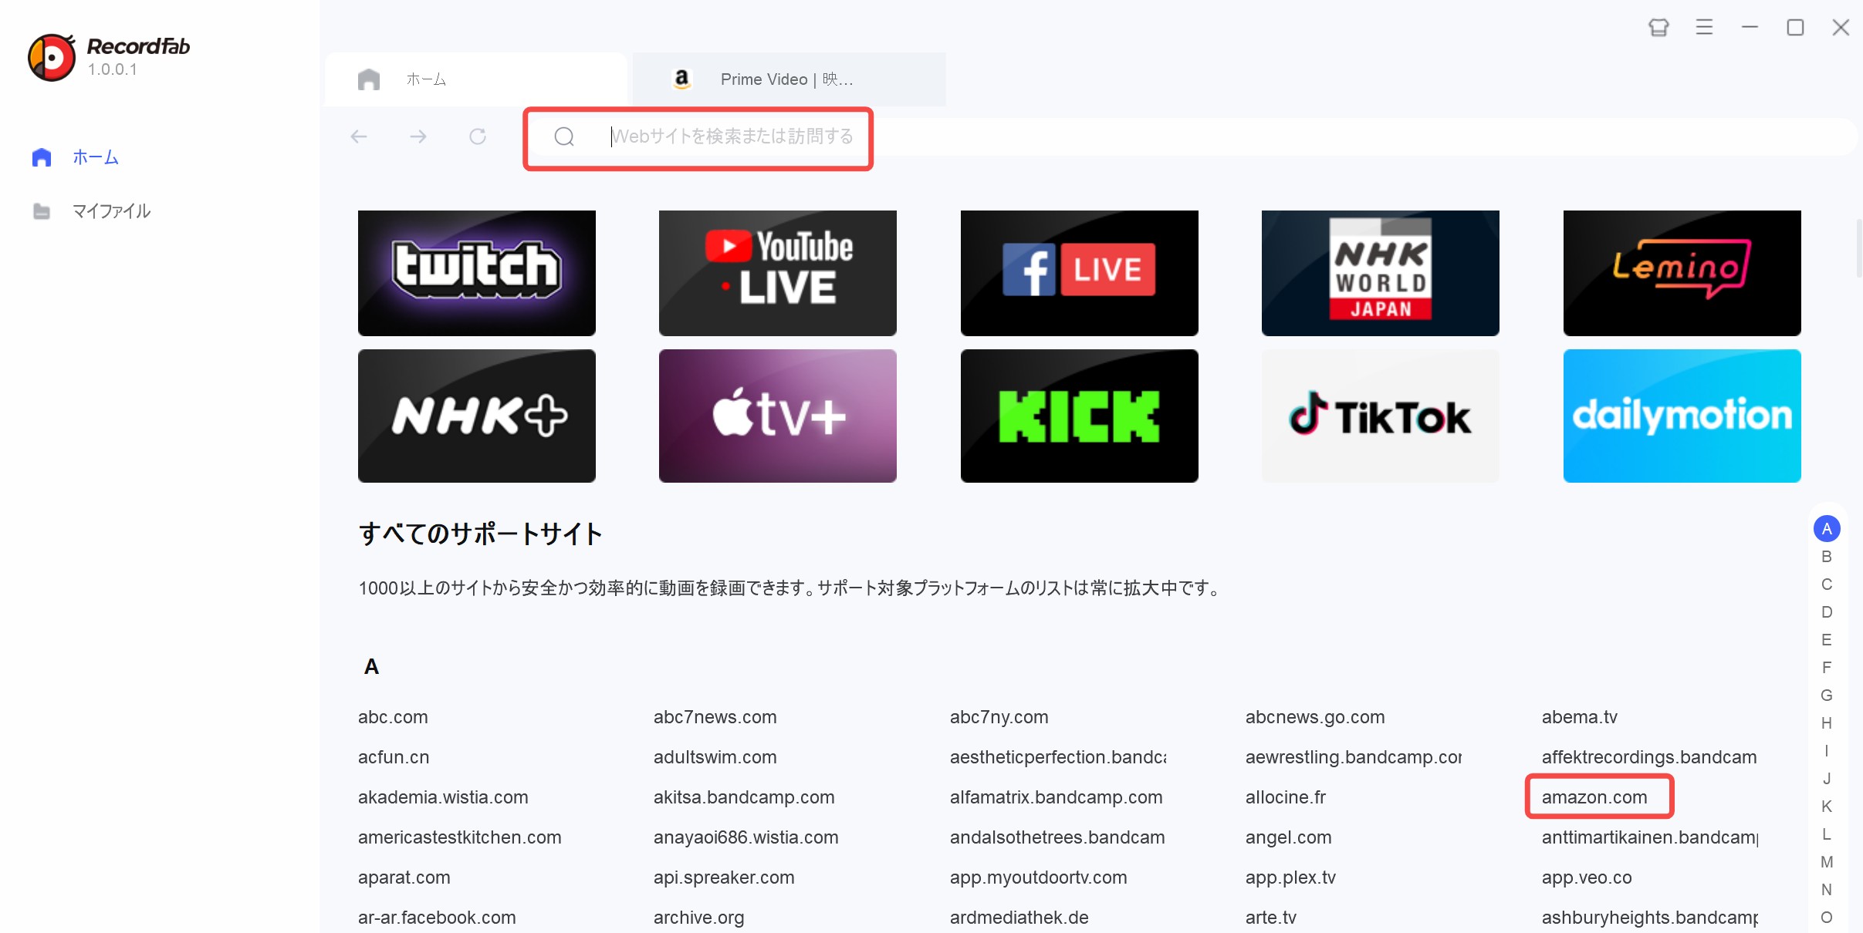Open the app.veo.co link
This screenshot has height=933, width=1863.
click(x=1587, y=877)
